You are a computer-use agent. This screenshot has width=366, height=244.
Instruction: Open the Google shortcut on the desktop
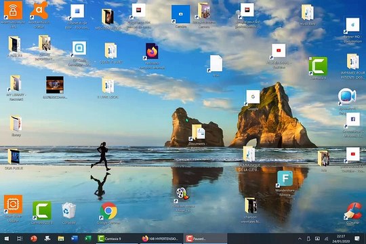pos(253,97)
